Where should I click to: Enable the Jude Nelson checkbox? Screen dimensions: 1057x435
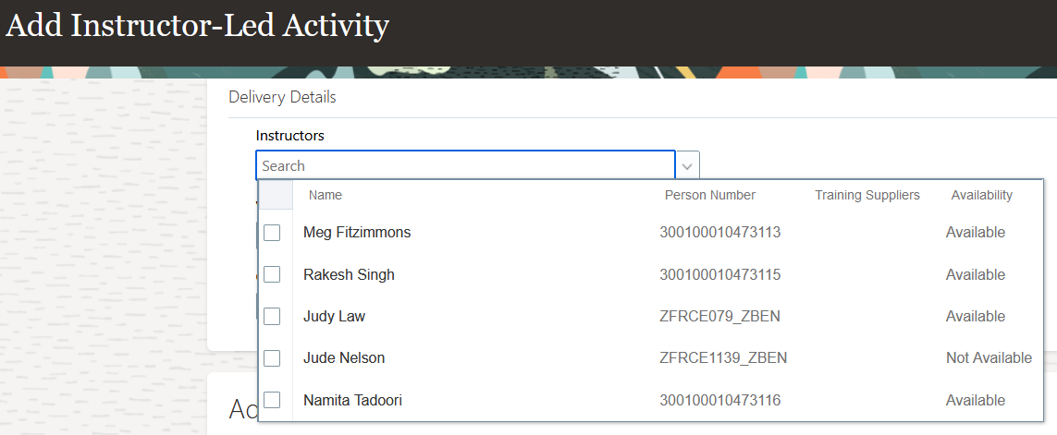272,357
